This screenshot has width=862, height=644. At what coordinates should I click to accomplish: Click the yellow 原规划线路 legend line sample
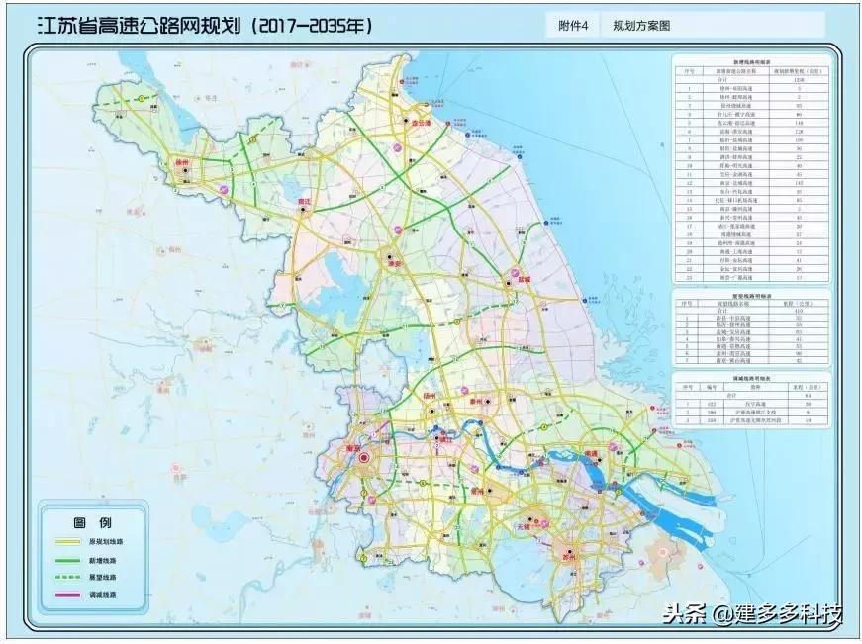click(67, 542)
